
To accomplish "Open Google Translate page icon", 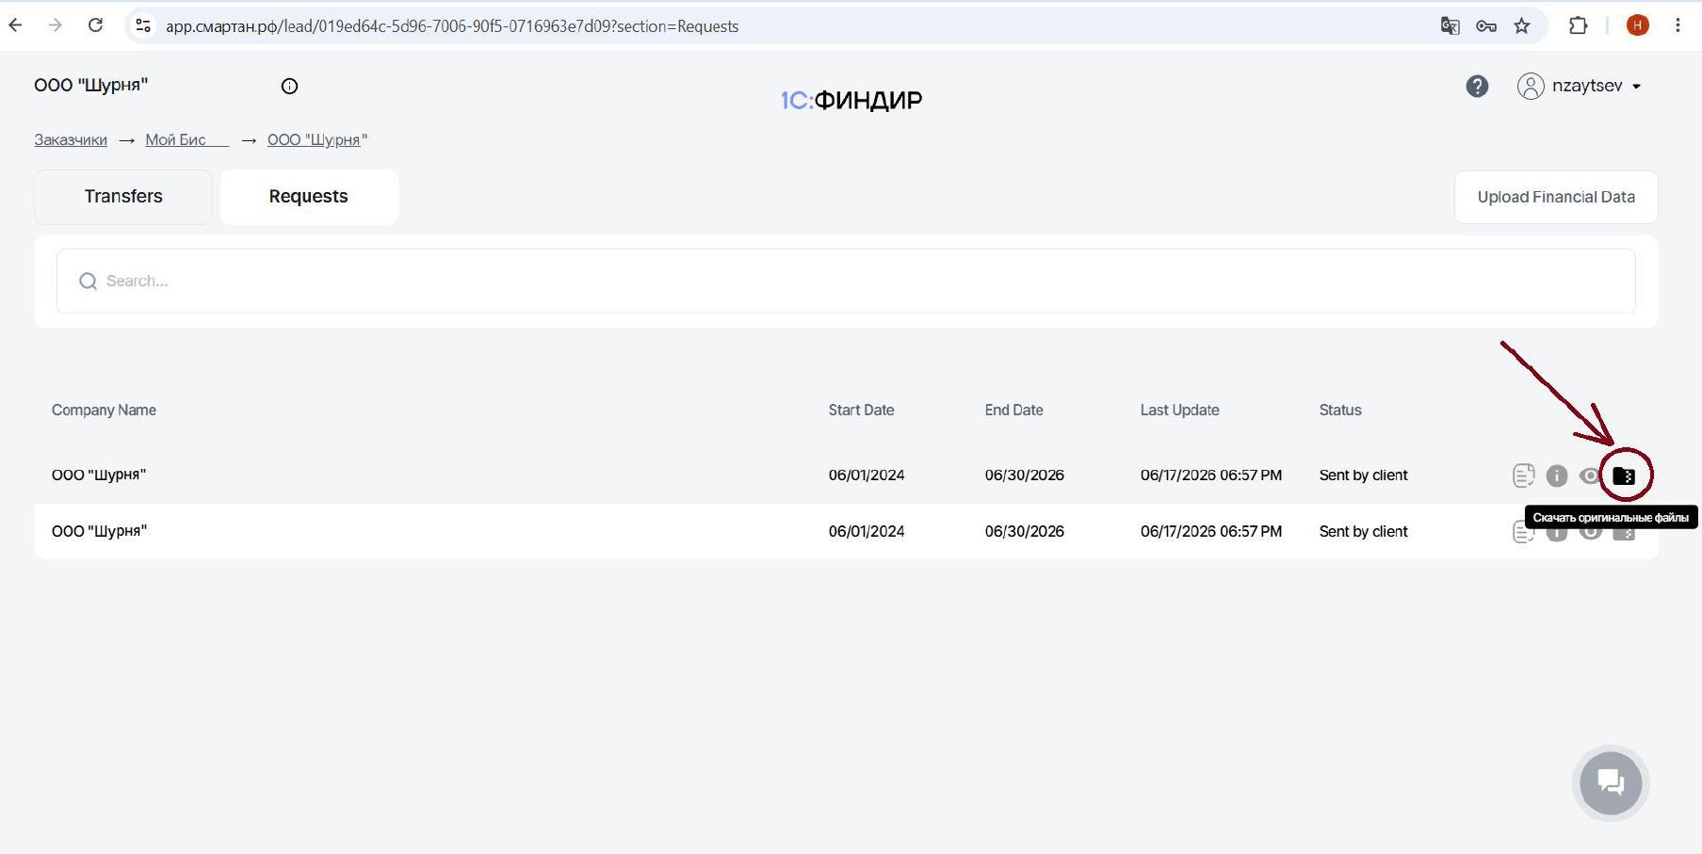I will (x=1451, y=25).
